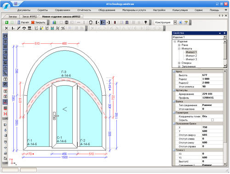The height and width of the screenshot is (174, 230).
Task: Toggle right alignment bracket button
Action: point(109,23)
